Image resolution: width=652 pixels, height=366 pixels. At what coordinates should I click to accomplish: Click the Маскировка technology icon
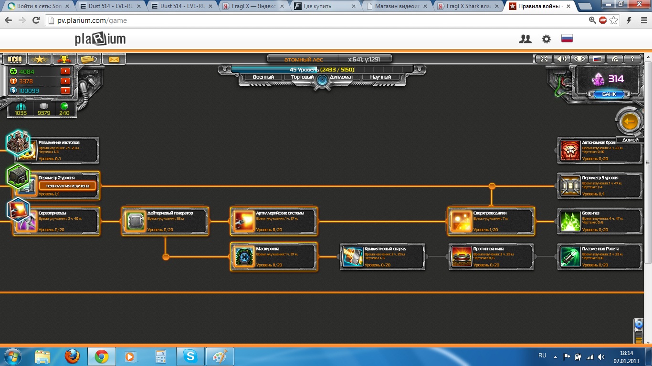244,257
